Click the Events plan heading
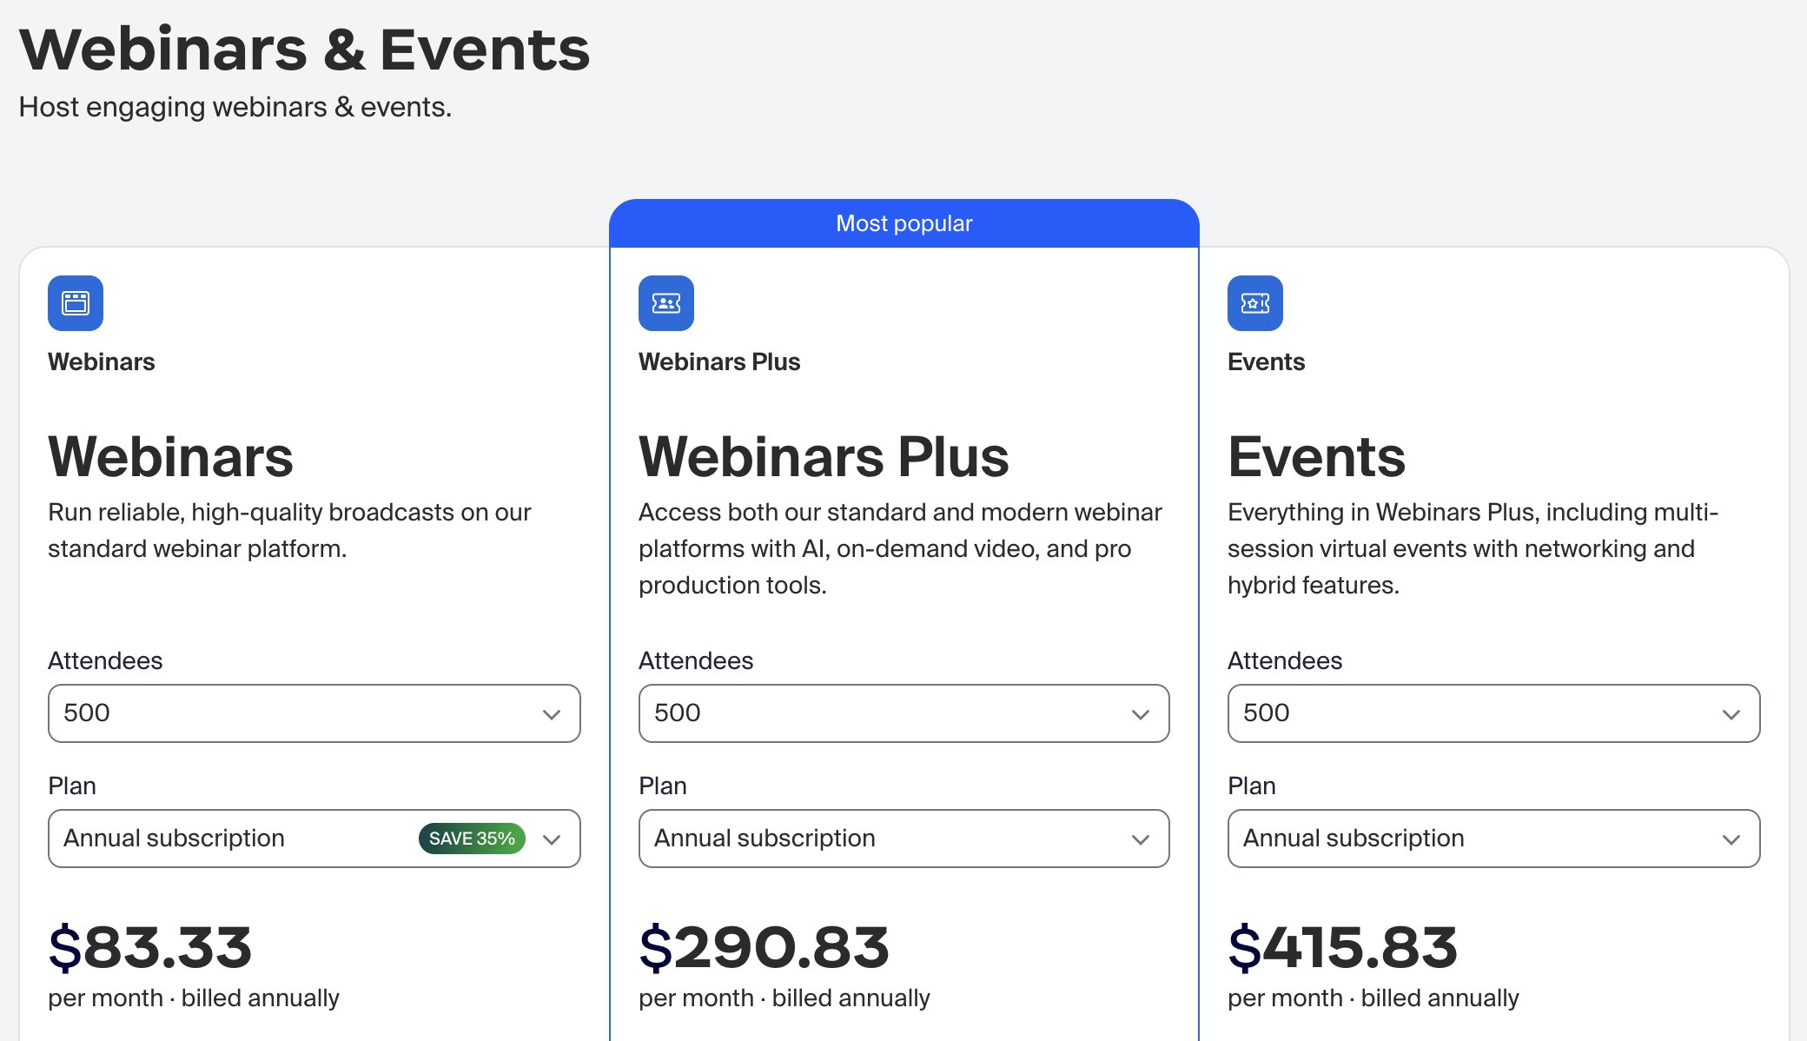Image resolution: width=1807 pixels, height=1041 pixels. [x=1317, y=455]
